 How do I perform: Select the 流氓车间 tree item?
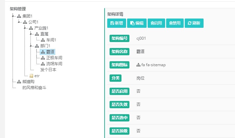click(54, 64)
